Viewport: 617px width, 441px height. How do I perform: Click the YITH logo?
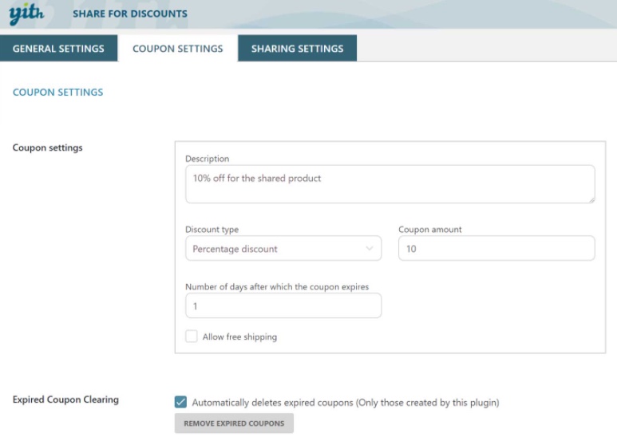(26, 14)
